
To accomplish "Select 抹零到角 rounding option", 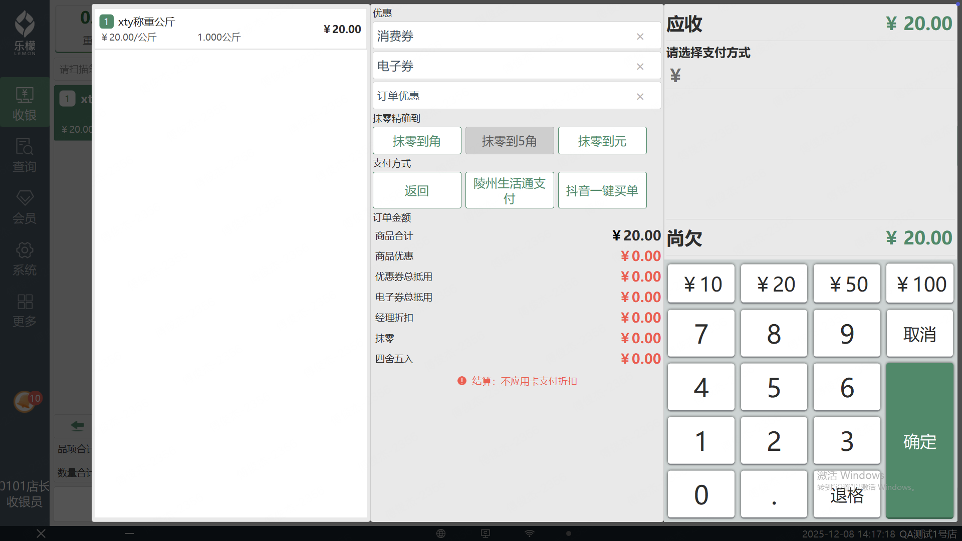I will (x=416, y=141).
